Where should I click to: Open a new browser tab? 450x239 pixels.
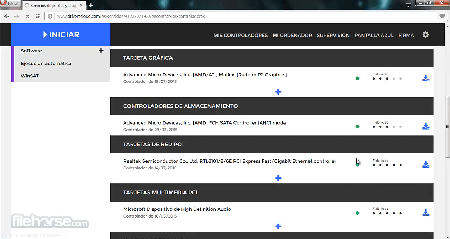tap(91, 5)
